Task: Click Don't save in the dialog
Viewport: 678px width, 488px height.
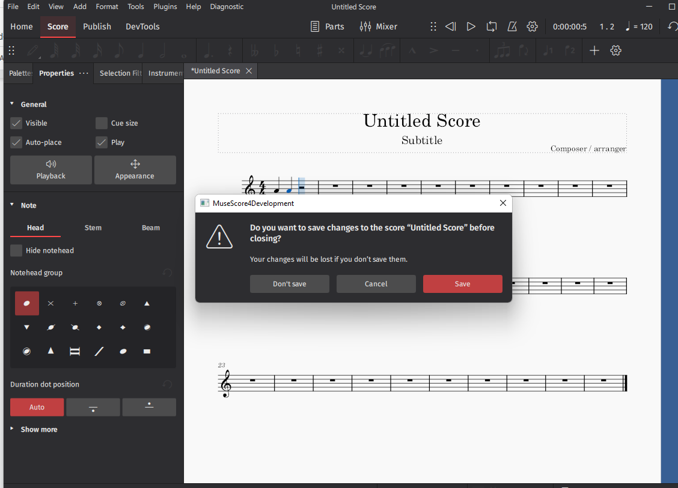Action: tap(290, 283)
